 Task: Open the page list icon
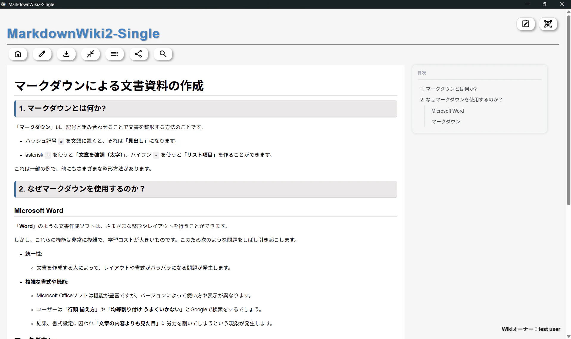click(115, 54)
